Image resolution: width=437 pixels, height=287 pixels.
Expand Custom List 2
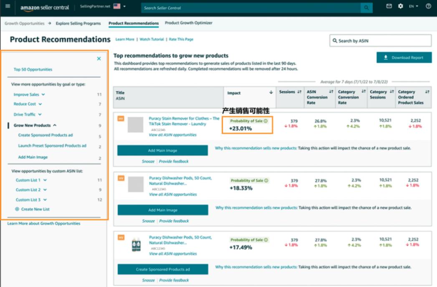tap(31, 190)
